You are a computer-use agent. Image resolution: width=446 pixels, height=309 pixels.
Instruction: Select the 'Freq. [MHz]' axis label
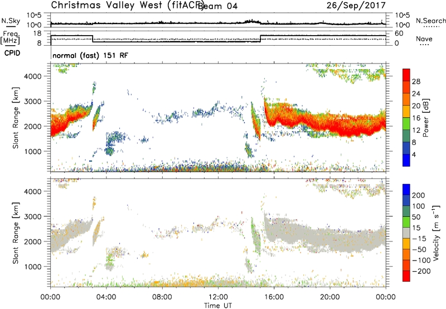click(11, 38)
